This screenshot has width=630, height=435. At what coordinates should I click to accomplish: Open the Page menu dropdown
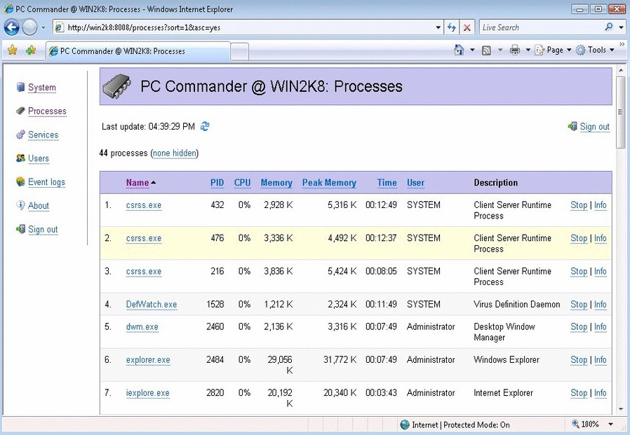pyautogui.click(x=553, y=50)
